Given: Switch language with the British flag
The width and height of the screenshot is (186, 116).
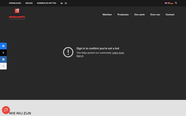Looking at the screenshot, I should 169,3.
